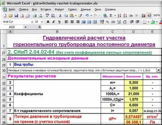Screen dimensions: 162x125
Task: Open the Name Box A50 dropdown arrow
Action: [25, 27]
